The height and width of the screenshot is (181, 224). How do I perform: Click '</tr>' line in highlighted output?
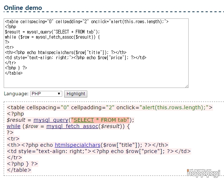14,157
